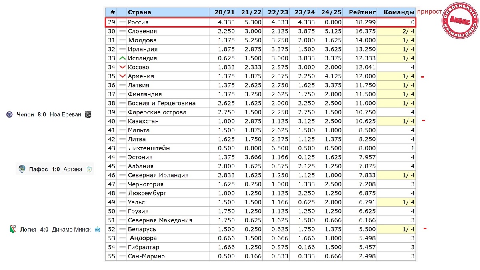Click Молдова rating value 14.000
The image size is (480, 270).
(366, 40)
